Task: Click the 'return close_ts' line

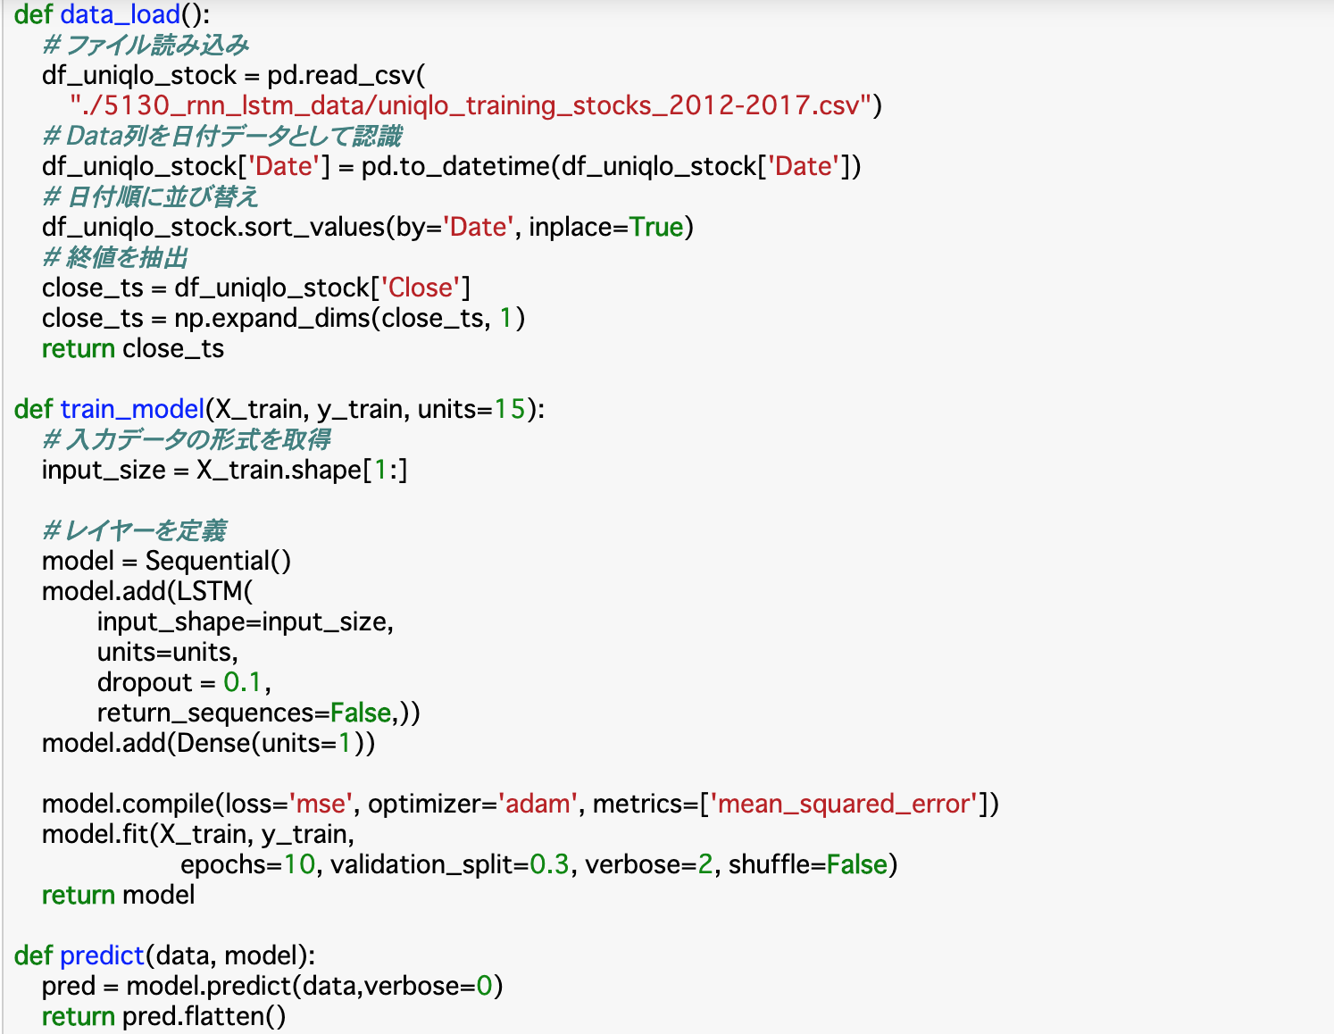Action: click(x=133, y=348)
